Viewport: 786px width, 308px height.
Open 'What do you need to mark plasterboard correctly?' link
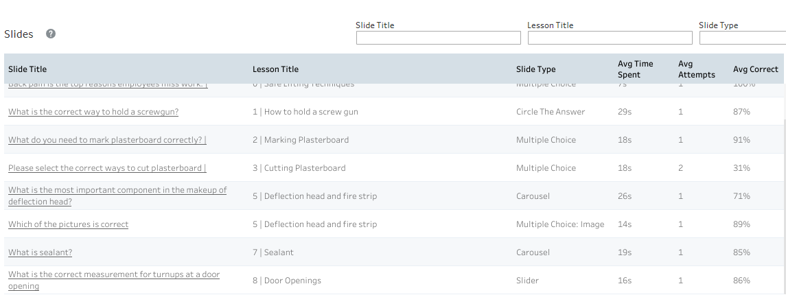point(107,140)
